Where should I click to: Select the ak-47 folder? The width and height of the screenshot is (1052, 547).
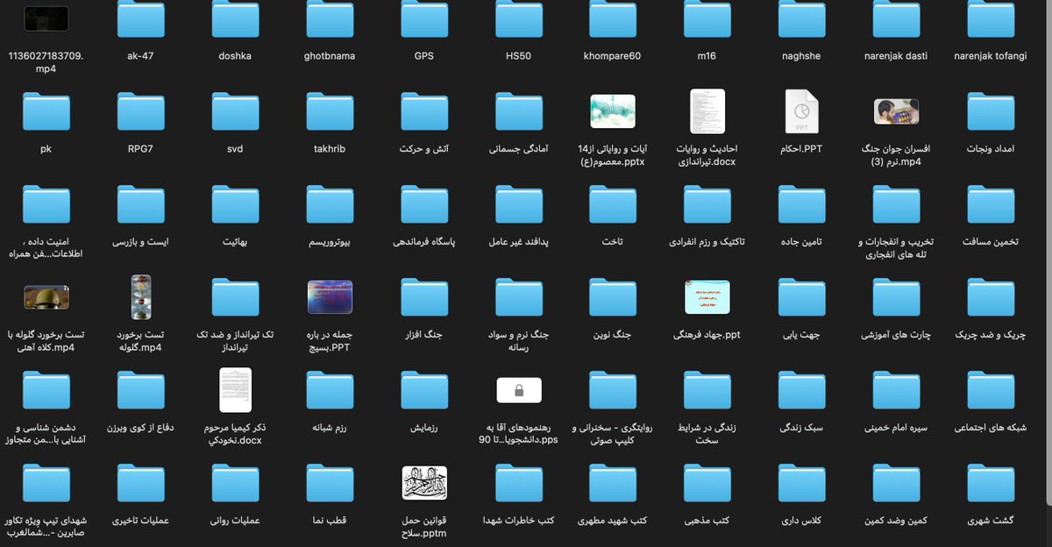(x=140, y=18)
